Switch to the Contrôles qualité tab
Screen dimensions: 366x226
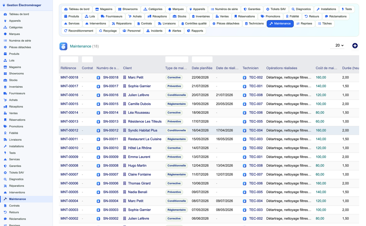point(194,24)
